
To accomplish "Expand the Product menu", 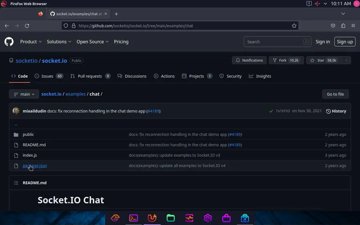I will 31,42.
